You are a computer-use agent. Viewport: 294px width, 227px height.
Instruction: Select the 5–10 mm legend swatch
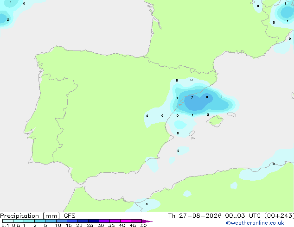click(51, 221)
